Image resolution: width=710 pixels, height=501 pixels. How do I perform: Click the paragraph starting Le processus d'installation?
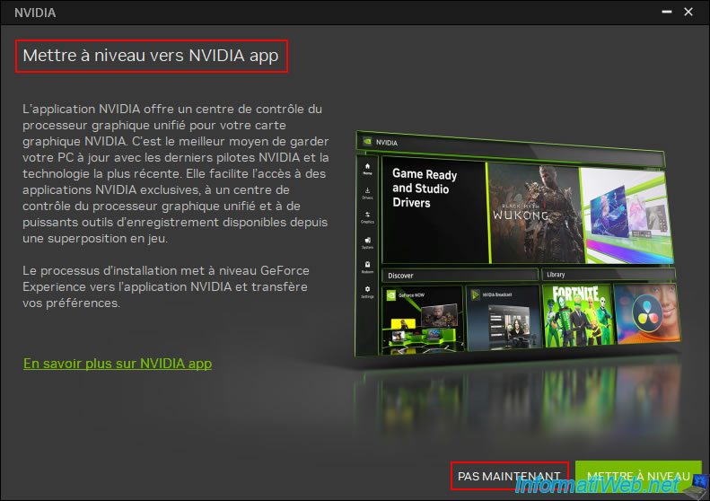tap(166, 286)
